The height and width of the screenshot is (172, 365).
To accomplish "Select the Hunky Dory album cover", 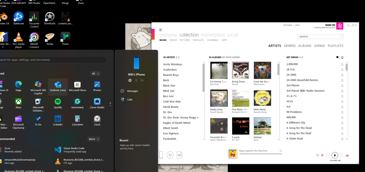I will pos(219,98).
